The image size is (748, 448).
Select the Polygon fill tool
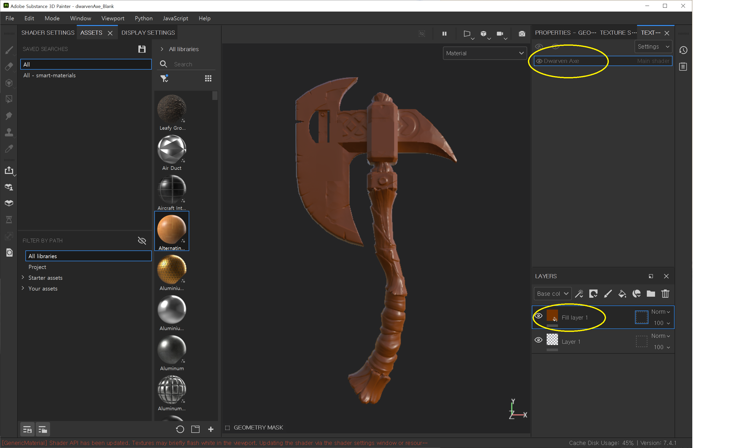(x=9, y=99)
